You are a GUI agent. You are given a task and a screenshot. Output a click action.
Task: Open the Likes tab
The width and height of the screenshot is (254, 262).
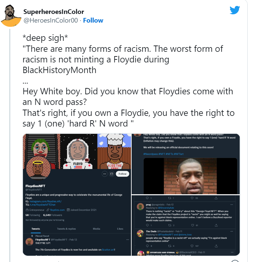pyautogui.click(x=120, y=229)
